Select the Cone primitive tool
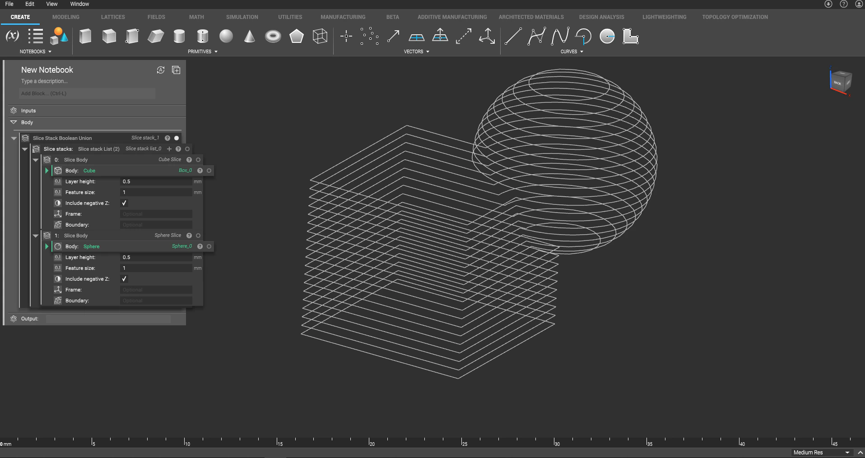The height and width of the screenshot is (458, 865). pyautogui.click(x=249, y=36)
